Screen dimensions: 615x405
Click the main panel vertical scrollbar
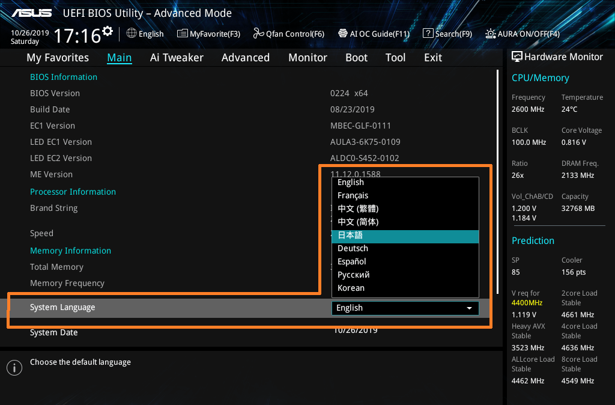(497, 180)
